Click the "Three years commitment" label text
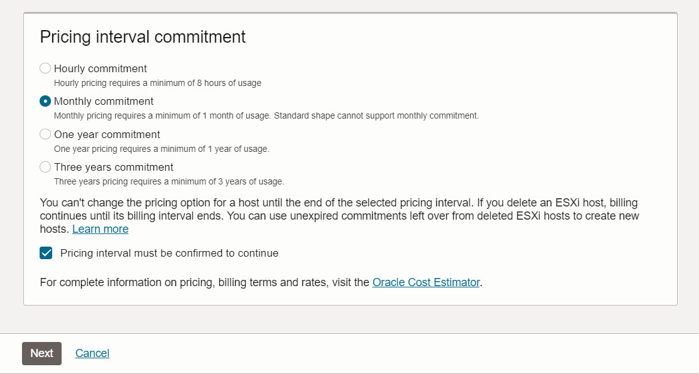Screen dimensions: 699x374 (114, 167)
